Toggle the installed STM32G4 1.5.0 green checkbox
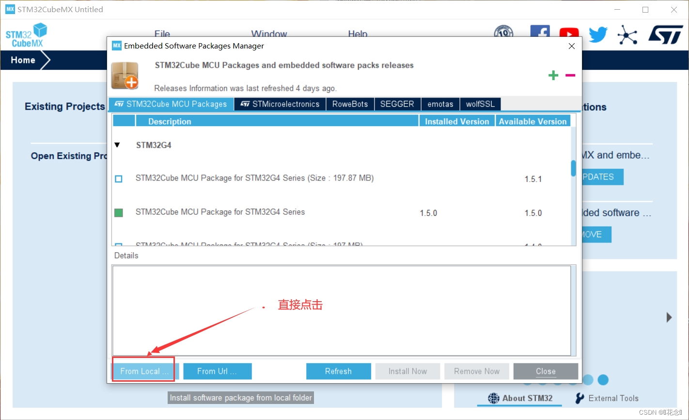The image size is (689, 420). [119, 213]
